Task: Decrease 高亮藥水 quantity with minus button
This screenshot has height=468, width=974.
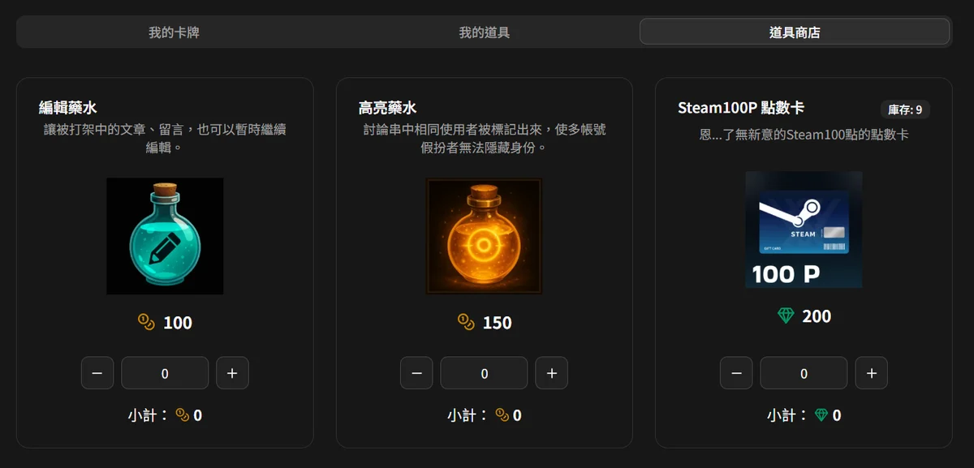Action: tap(416, 373)
